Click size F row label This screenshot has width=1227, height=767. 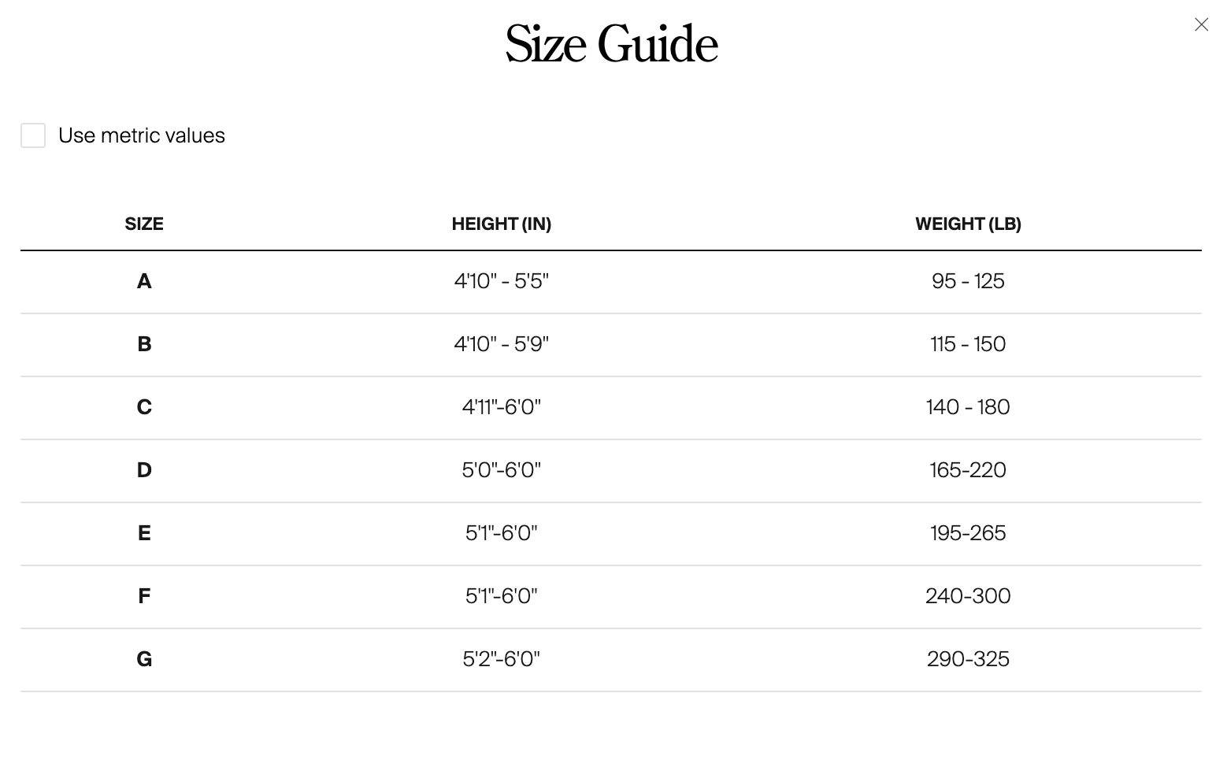(x=144, y=596)
